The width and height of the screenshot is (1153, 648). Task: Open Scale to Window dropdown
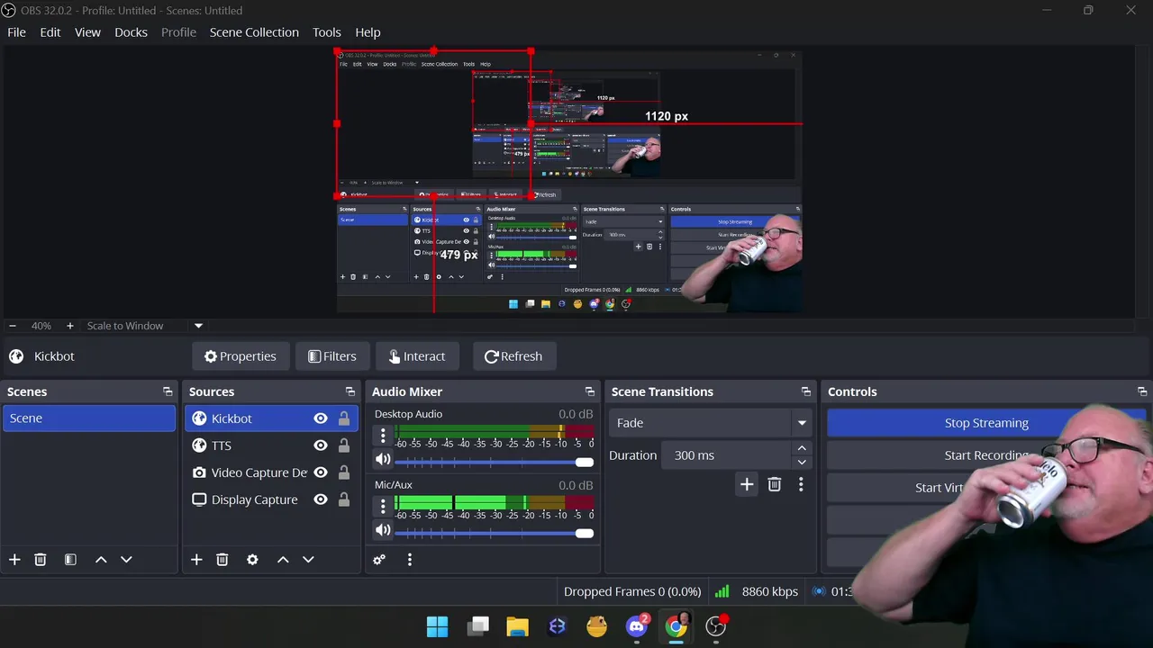[144, 326]
